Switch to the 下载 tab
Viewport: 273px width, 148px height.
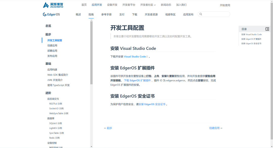pos(134,14)
